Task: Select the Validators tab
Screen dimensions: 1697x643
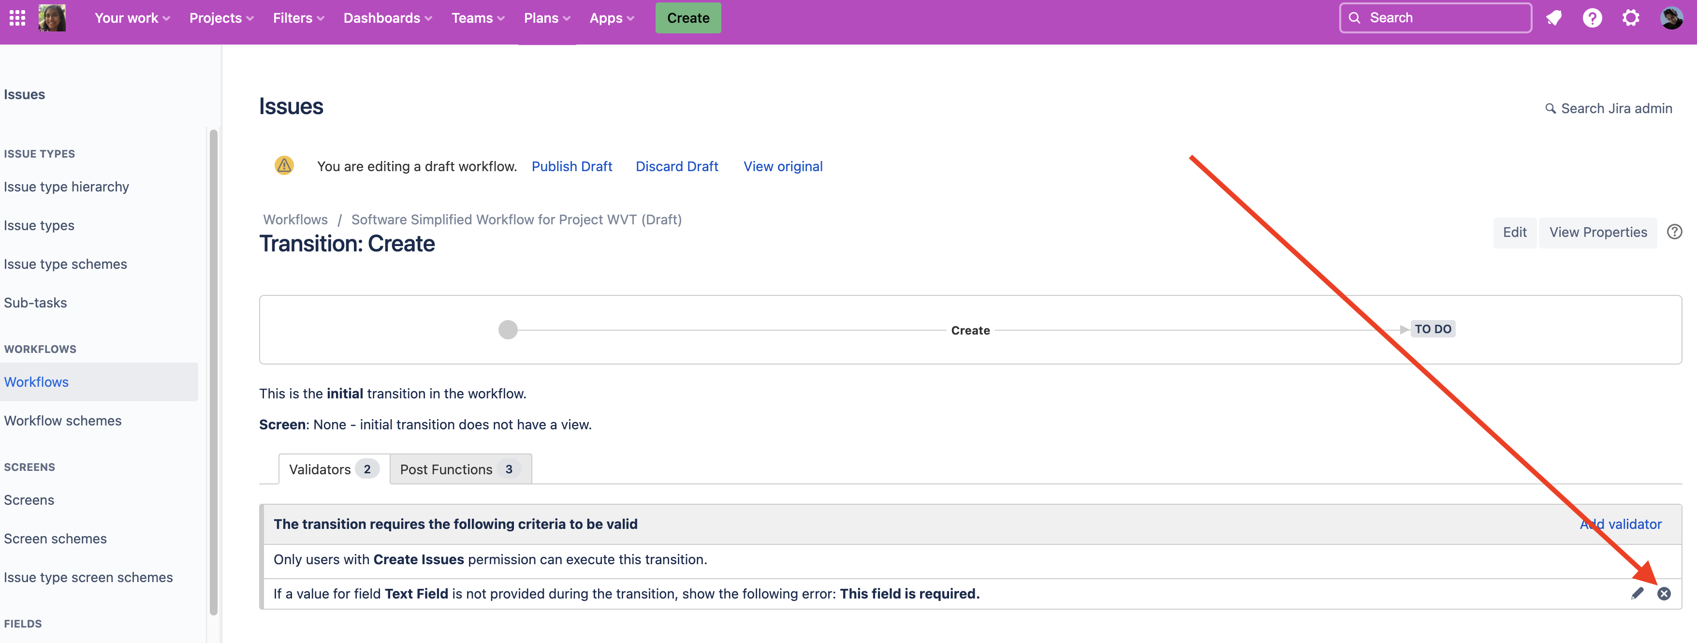Action: (333, 469)
